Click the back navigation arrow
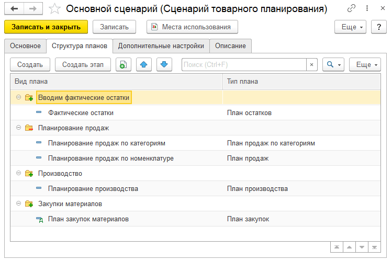Viewport: 392px width, 260px height. [14, 9]
